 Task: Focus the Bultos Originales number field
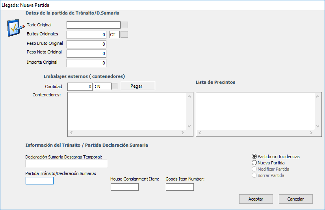pyautogui.click(x=86, y=35)
